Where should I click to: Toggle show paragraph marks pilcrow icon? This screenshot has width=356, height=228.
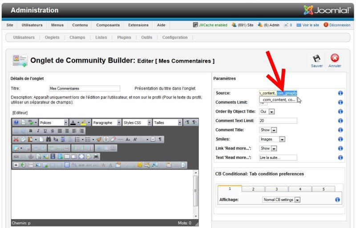(x=160, y=139)
